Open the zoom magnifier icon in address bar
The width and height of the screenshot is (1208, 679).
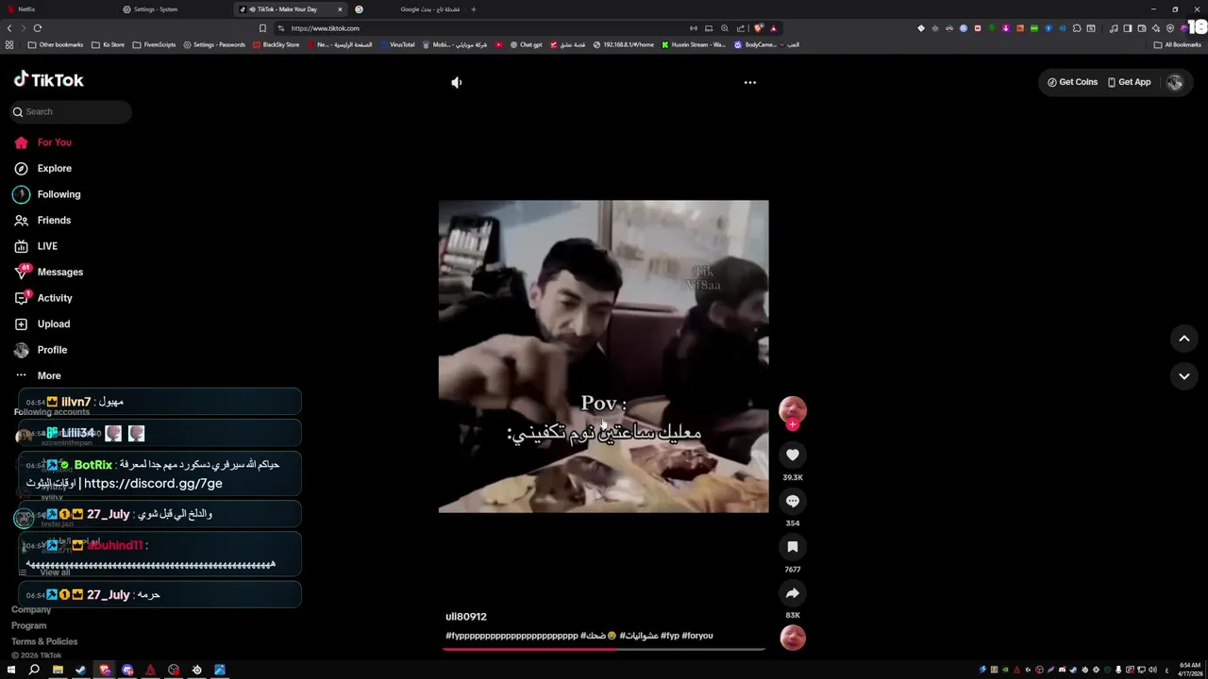[x=725, y=28]
